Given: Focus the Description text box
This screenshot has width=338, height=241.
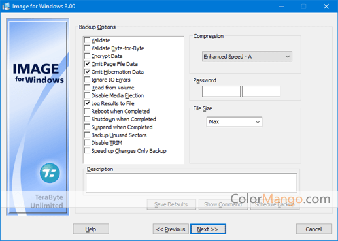Looking at the screenshot, I should point(192,183).
